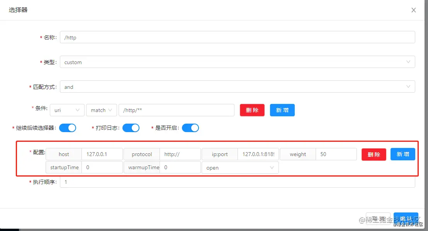This screenshot has height=231, width=428.
Task: Click the blue confirm button at dialog bottom
Action: click(x=406, y=219)
